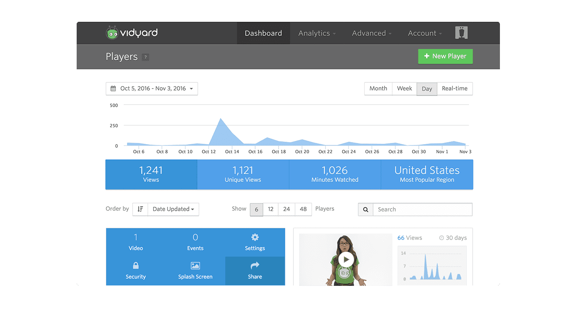
Task: Click the Vidyard logo
Action: point(132,33)
